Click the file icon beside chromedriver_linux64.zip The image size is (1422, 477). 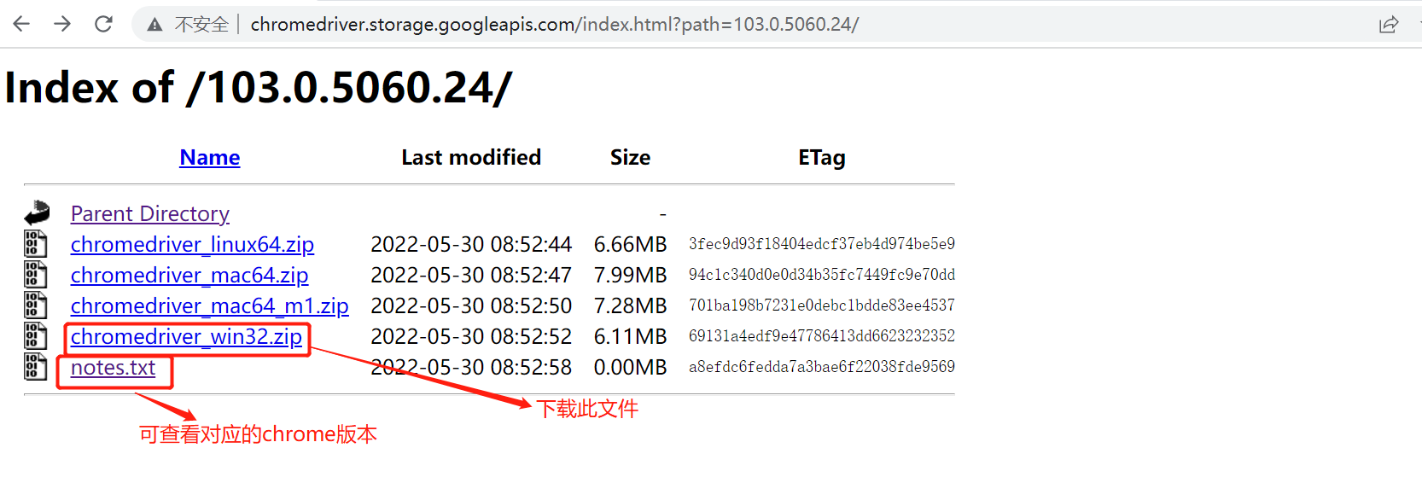[x=35, y=244]
